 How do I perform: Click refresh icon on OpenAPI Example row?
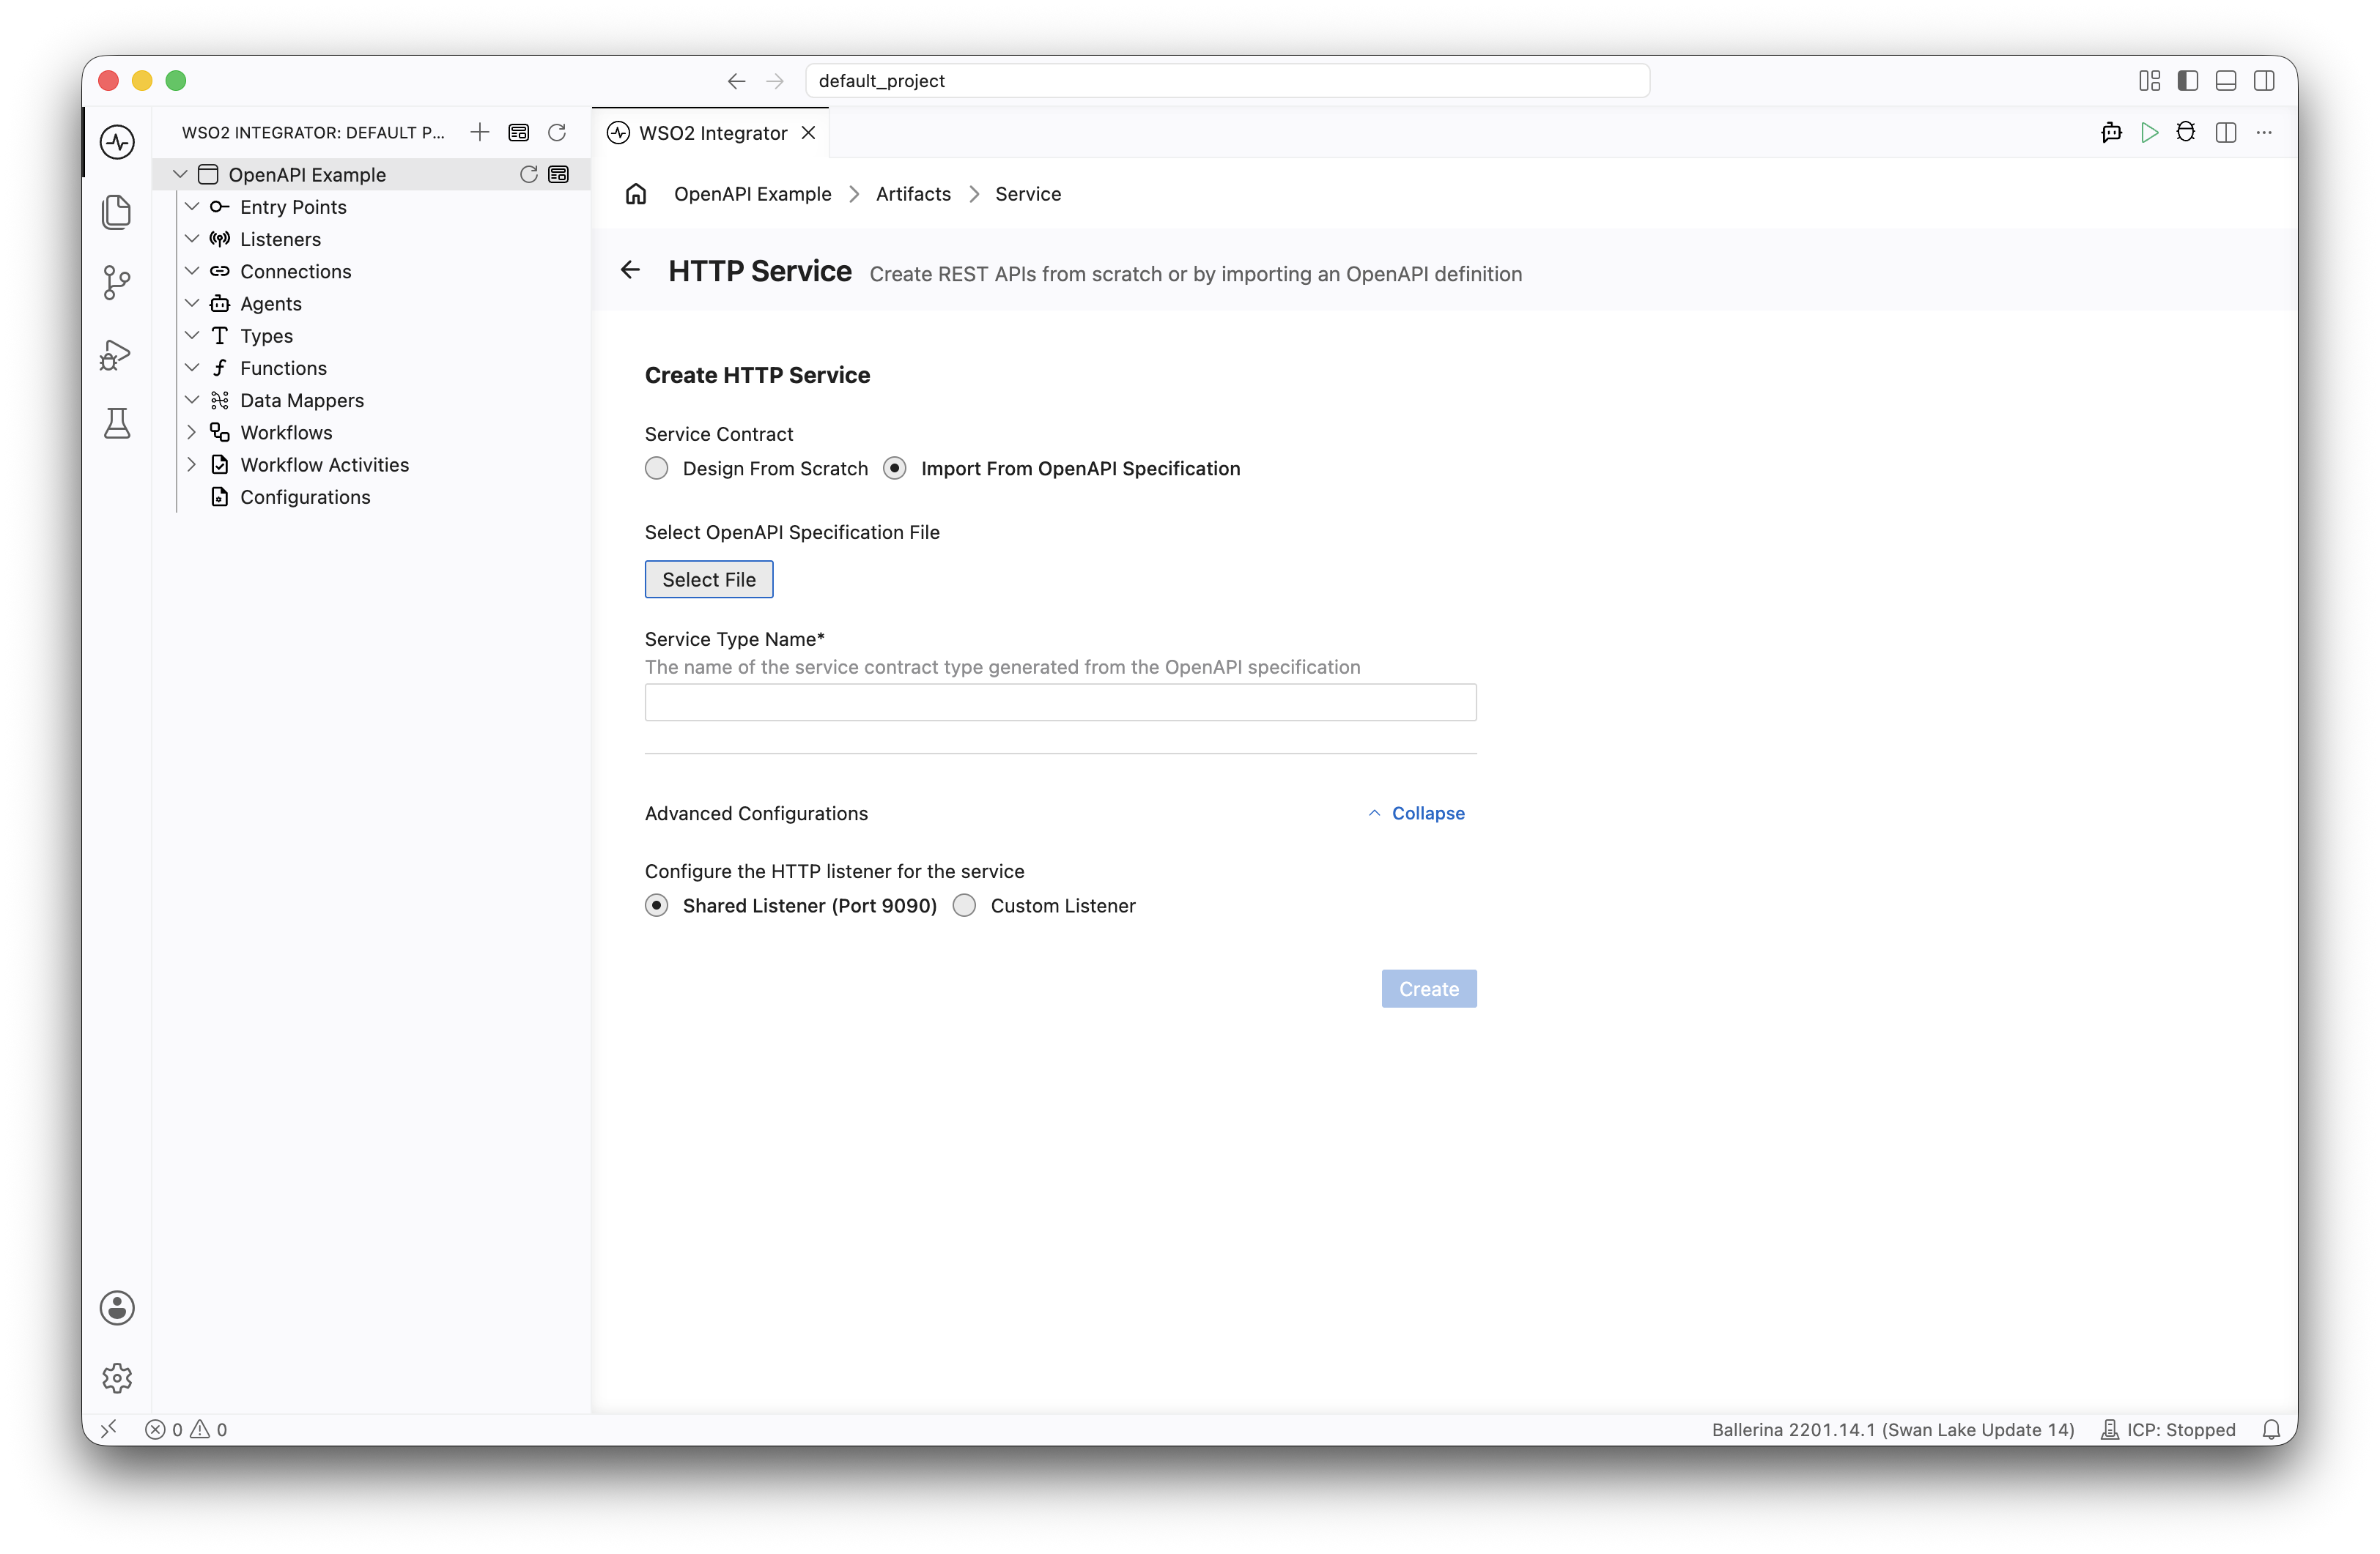528,174
